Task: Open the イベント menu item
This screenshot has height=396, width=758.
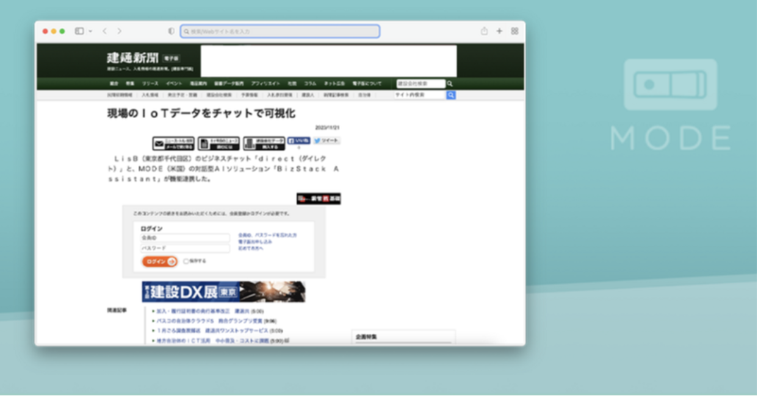Action: (x=174, y=83)
